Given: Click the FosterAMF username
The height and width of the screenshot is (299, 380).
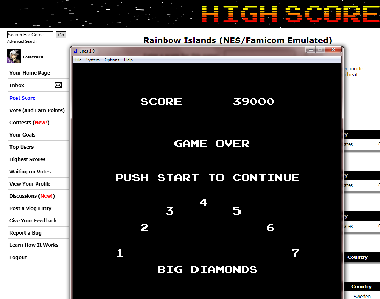Looking at the screenshot, I should (34, 57).
